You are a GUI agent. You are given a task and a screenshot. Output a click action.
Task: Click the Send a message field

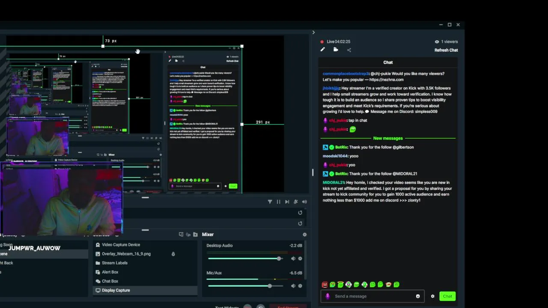(372, 296)
